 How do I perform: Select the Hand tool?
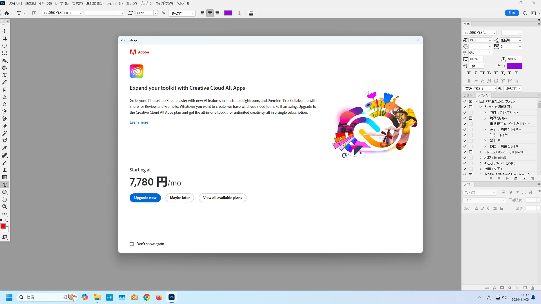click(x=5, y=199)
